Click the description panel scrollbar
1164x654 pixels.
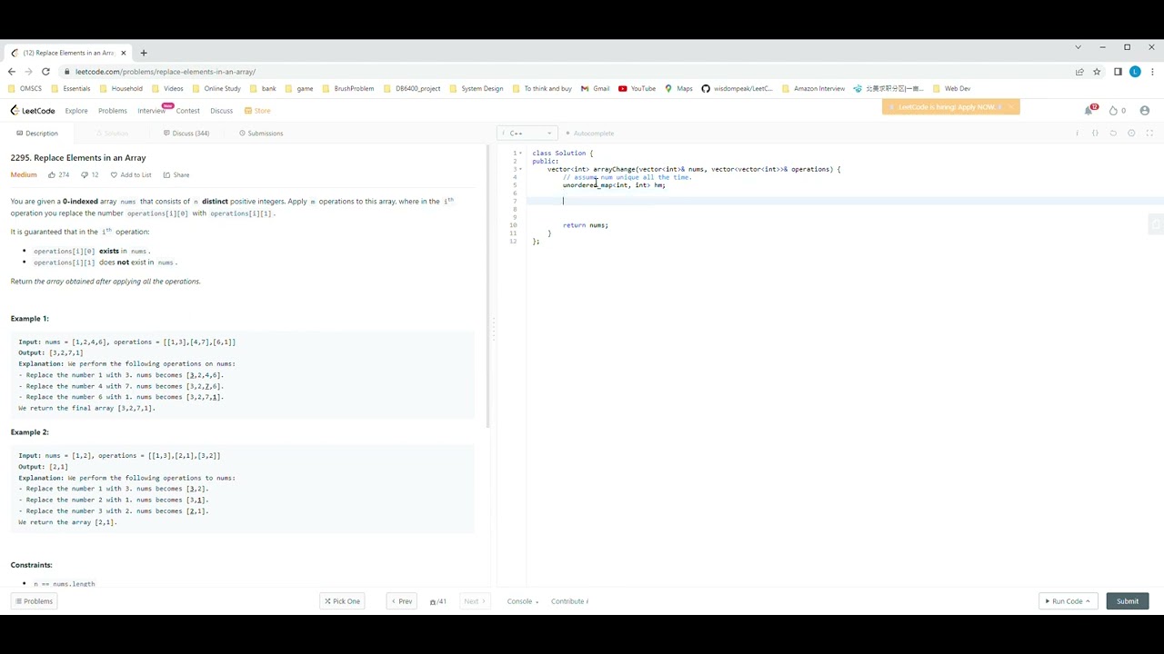(x=488, y=287)
